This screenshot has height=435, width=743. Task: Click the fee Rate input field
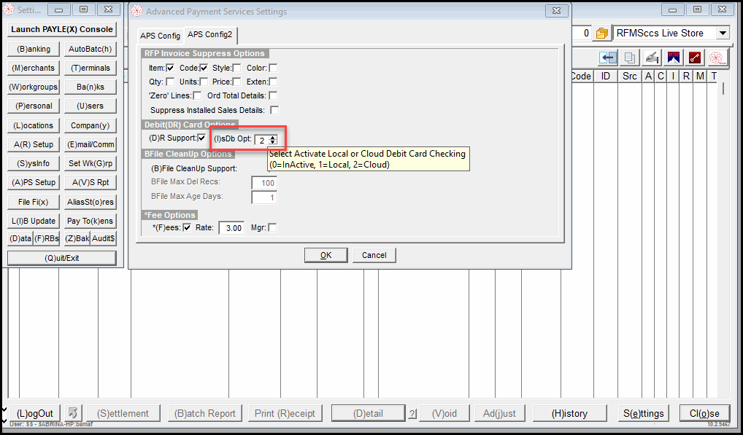[231, 228]
